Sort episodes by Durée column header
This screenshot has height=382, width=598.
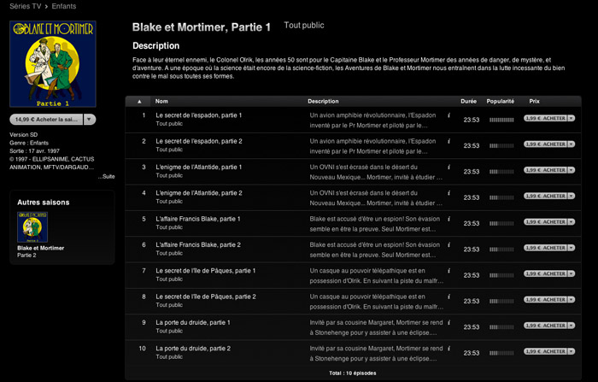coord(469,101)
